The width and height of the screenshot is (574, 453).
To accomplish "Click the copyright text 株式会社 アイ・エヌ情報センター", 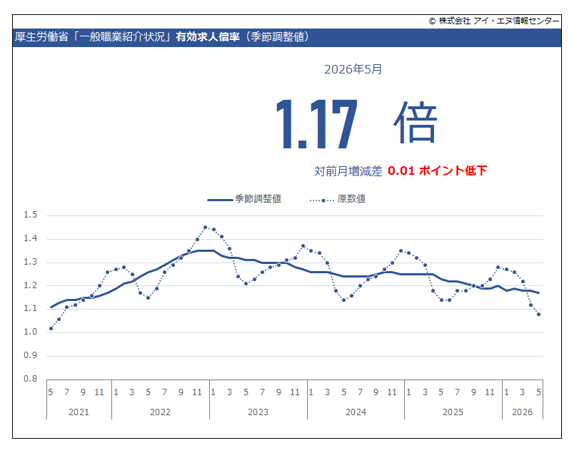I will tap(494, 21).
